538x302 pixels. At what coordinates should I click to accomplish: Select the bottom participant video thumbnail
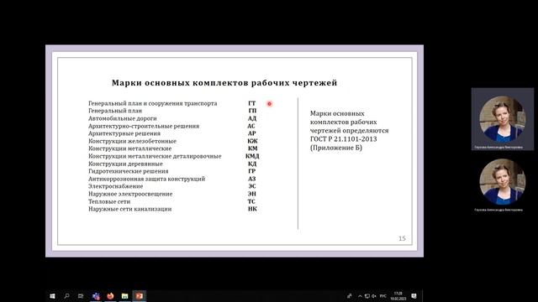click(x=503, y=182)
